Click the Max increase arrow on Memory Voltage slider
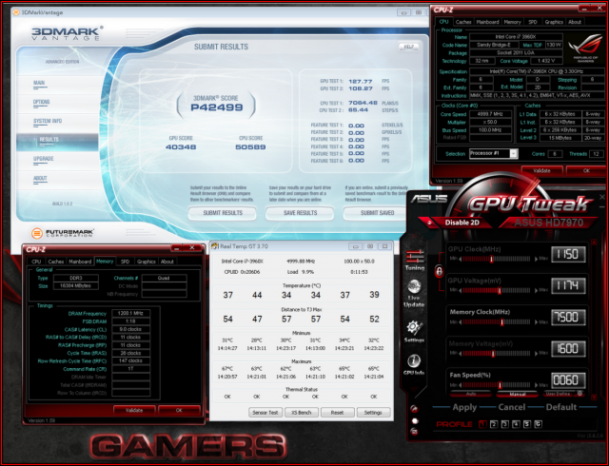 coord(537,354)
